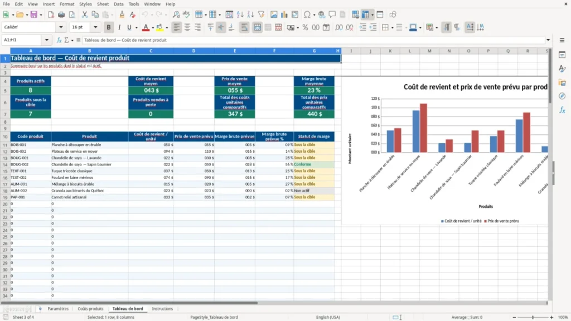Viewport: 571px width, 321px height.
Task: Click the Format as Date calendar icon
Action: (x=326, y=27)
